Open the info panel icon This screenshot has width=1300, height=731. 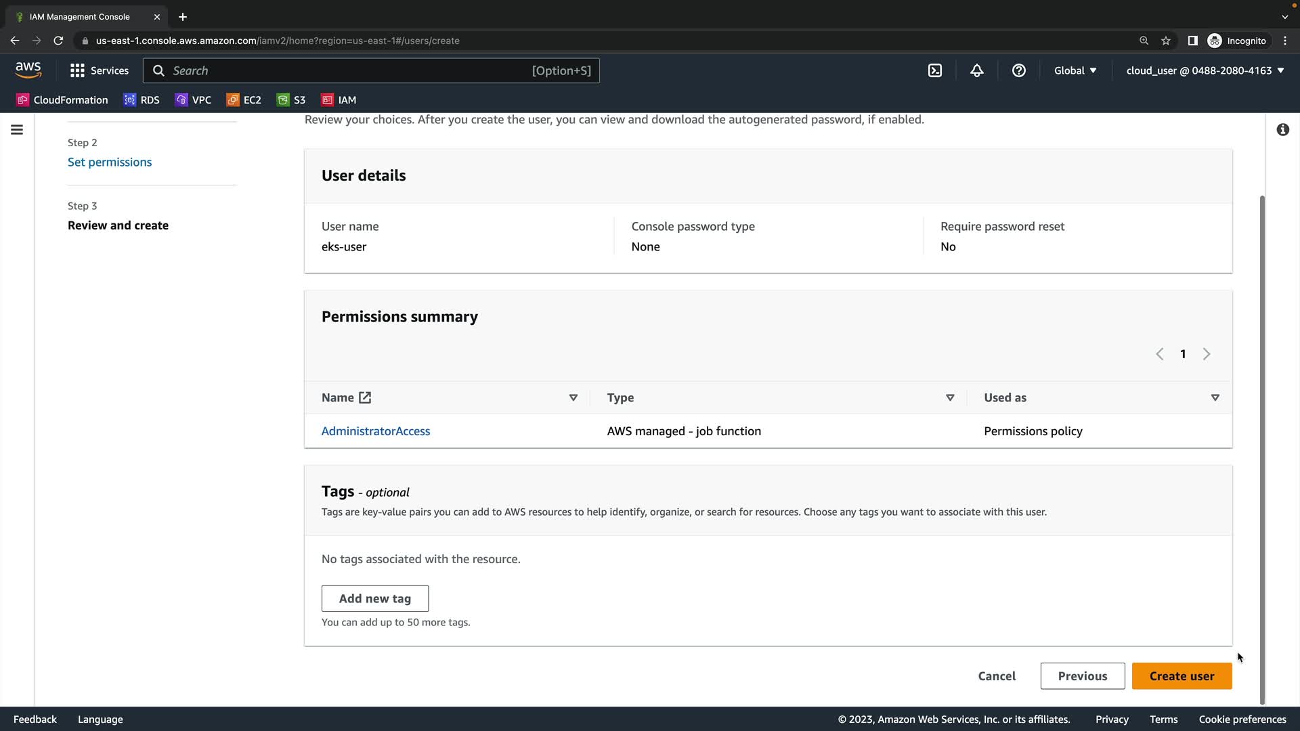1282,129
